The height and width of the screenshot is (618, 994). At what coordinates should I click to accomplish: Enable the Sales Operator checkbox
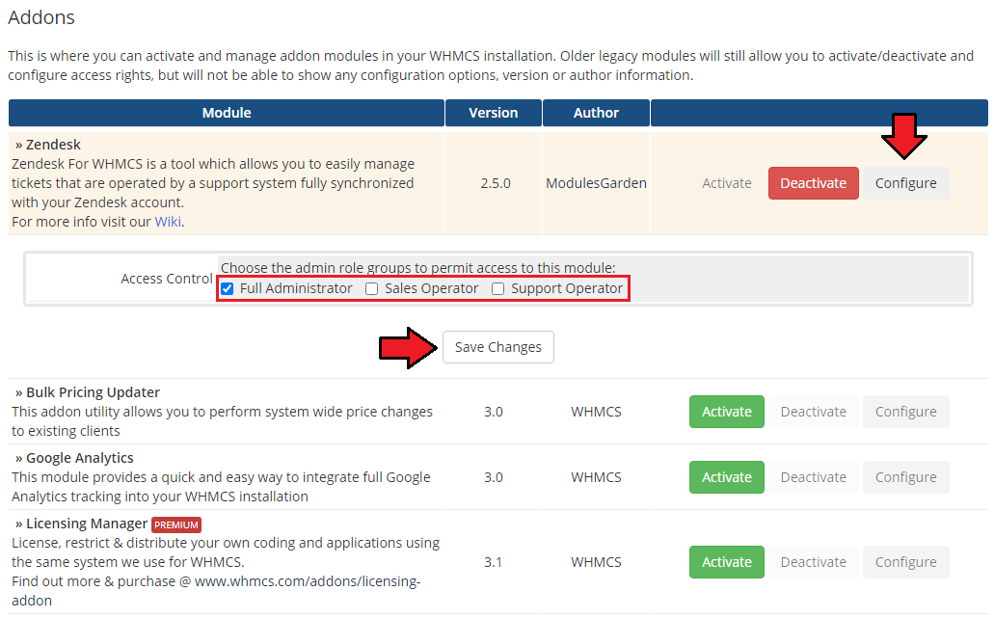[x=372, y=289]
